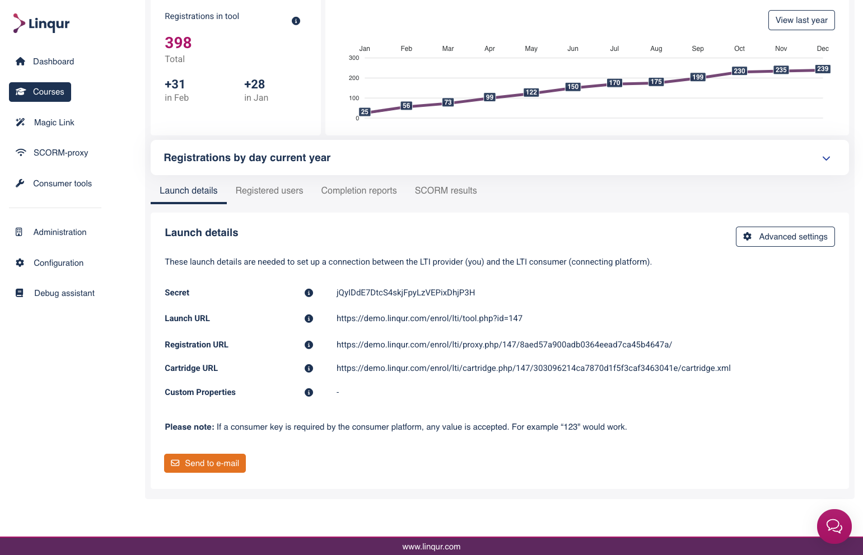Click the Jan data point 25

pos(365,112)
